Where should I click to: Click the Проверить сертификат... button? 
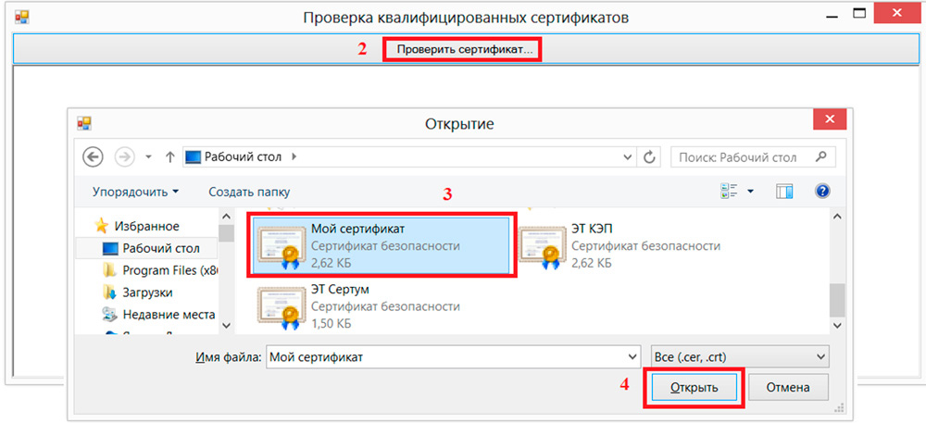464,50
